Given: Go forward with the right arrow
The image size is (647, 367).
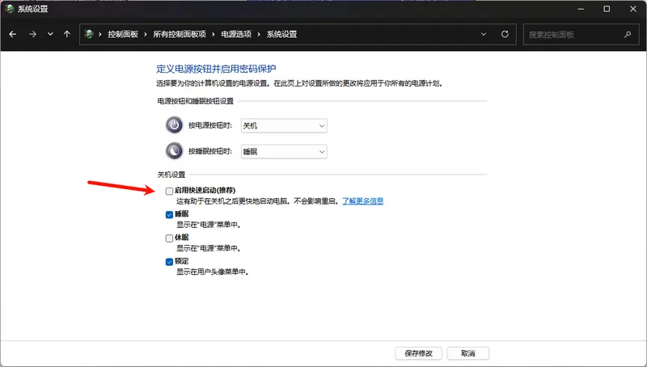Looking at the screenshot, I should pos(32,34).
